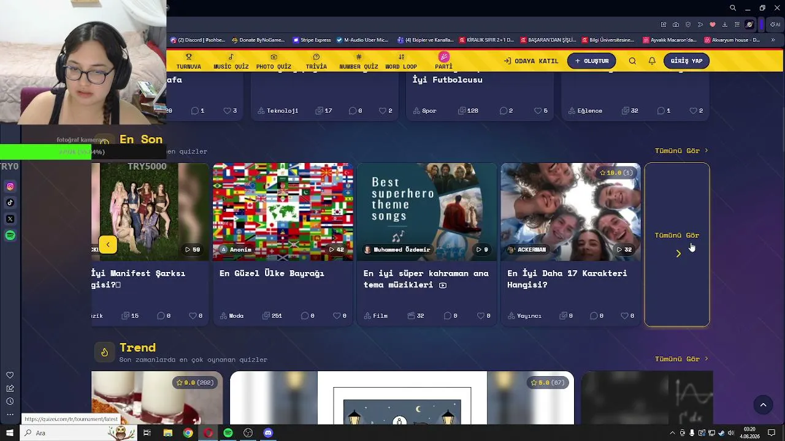The image size is (785, 441).
Task: Click the Windows Start button
Action: point(10,433)
